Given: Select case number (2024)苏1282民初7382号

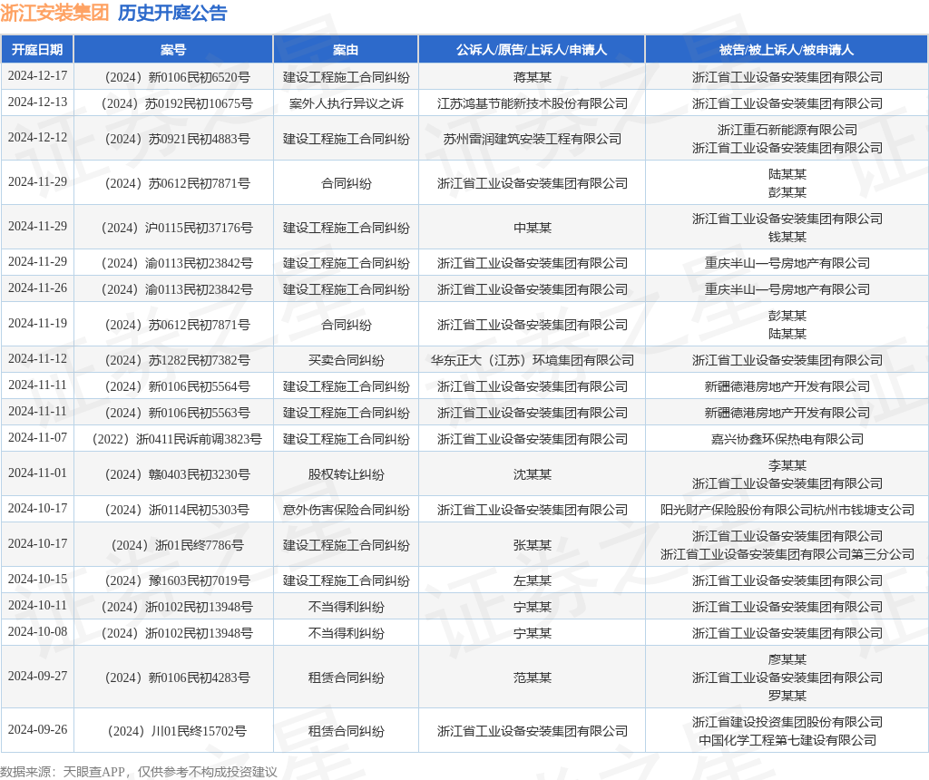Looking at the screenshot, I should tap(177, 361).
